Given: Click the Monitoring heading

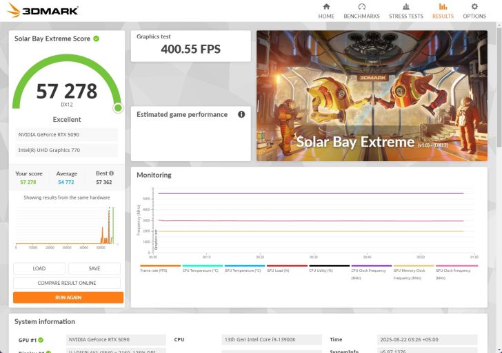Looking at the screenshot, I should tap(154, 175).
